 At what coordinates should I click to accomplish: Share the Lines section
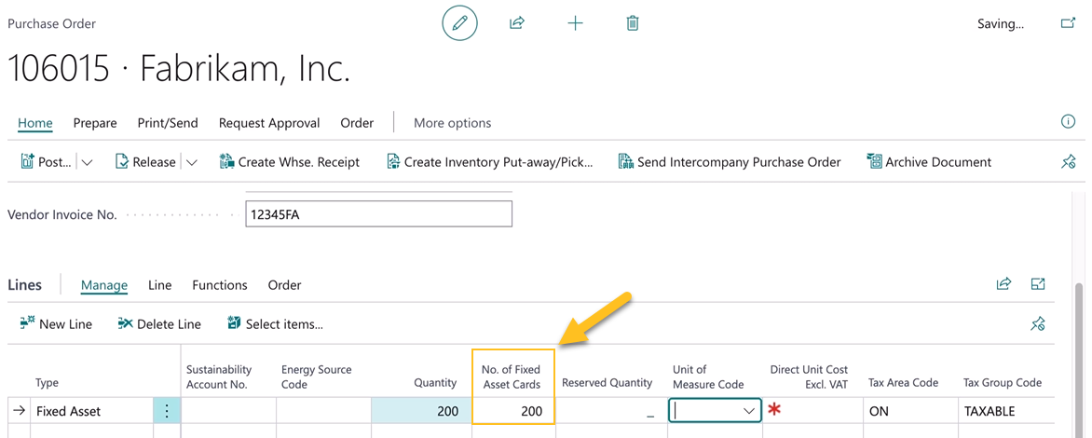tap(1003, 284)
